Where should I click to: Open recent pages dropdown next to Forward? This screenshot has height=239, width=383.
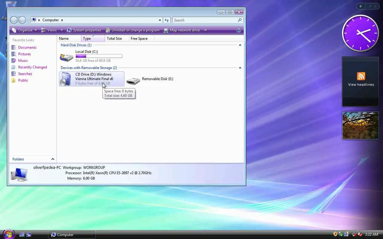click(x=28, y=20)
